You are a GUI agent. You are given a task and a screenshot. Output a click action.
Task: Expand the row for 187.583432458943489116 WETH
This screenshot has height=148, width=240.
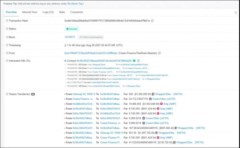[65, 128]
